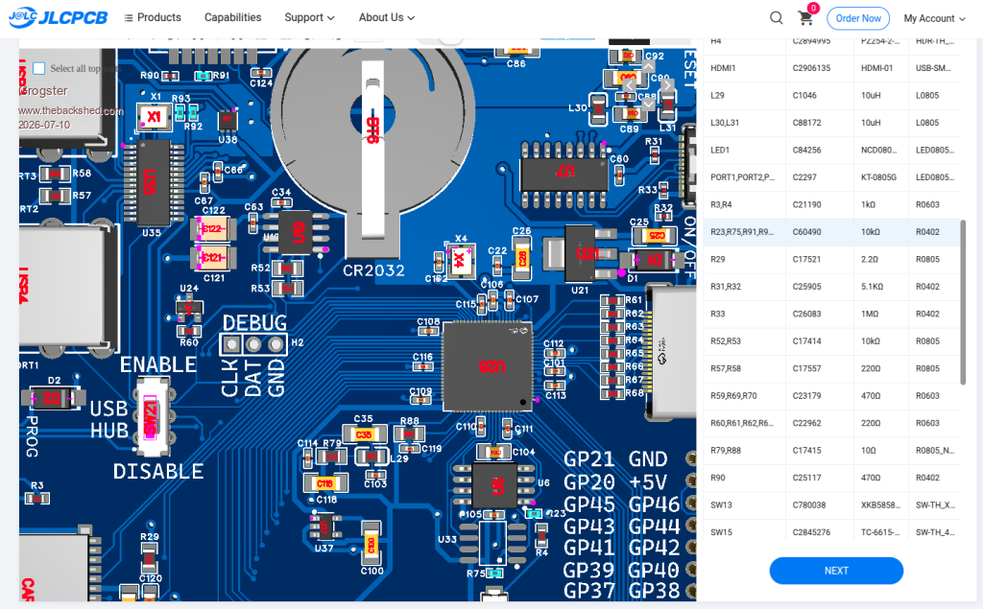This screenshot has height=609, width=983.
Task: Select the D2 diode near PROG
Action: pos(53,398)
